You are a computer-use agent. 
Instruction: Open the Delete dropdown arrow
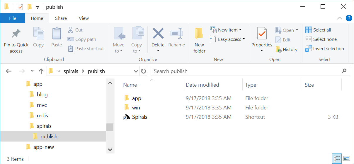[x=158, y=51]
